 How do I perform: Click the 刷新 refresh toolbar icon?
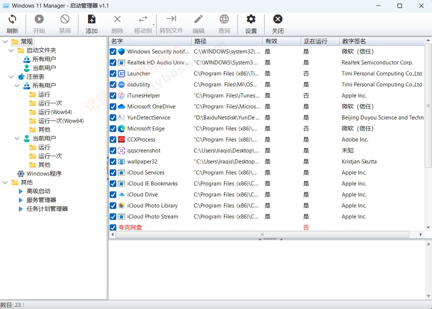pos(12,19)
